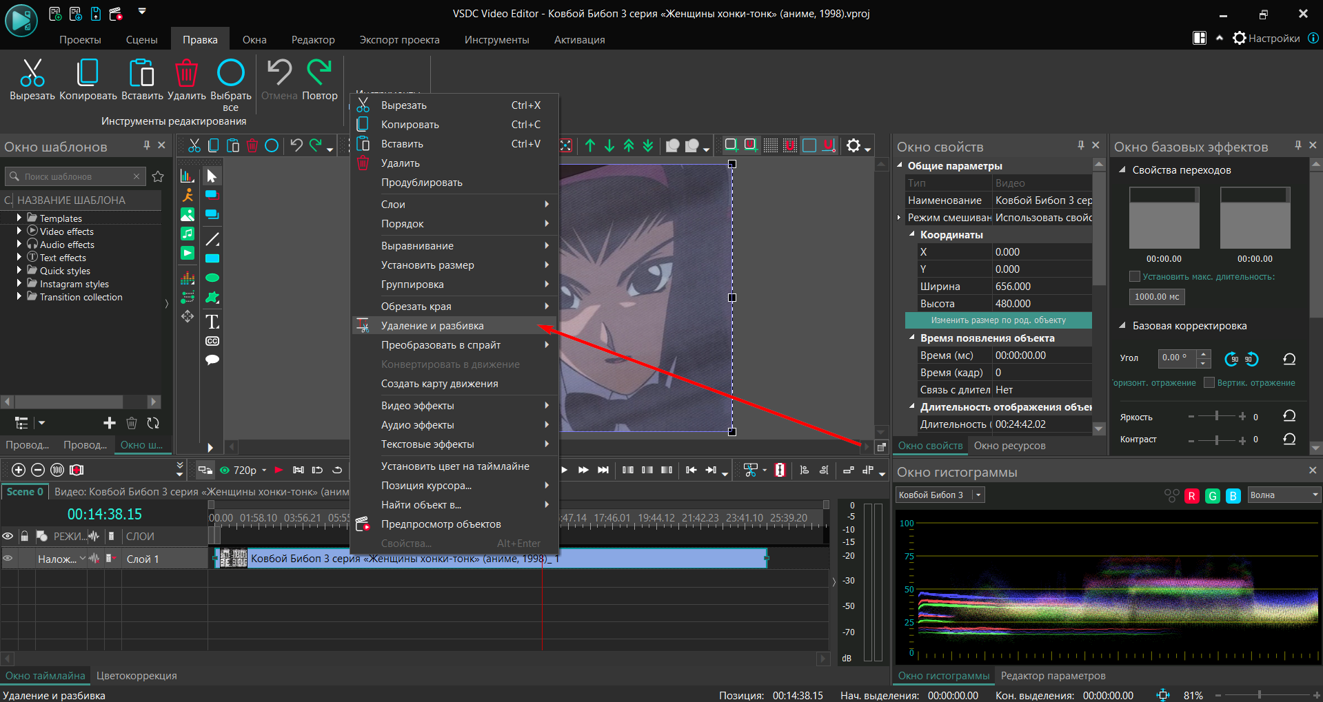The width and height of the screenshot is (1323, 702).
Task: Open the Волна histogram mode dropdown
Action: 1315,495
